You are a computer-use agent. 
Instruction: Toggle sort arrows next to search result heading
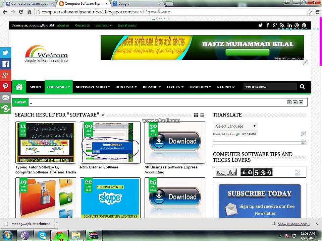(103, 115)
